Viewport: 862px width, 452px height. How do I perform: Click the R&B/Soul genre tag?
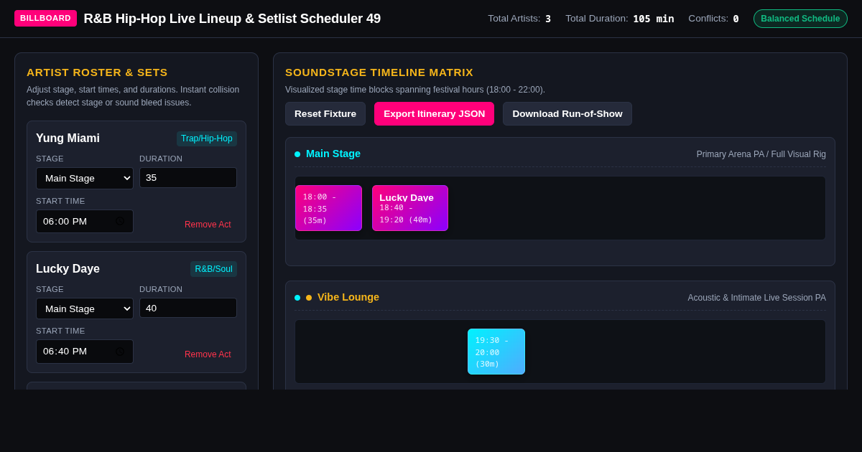214,269
